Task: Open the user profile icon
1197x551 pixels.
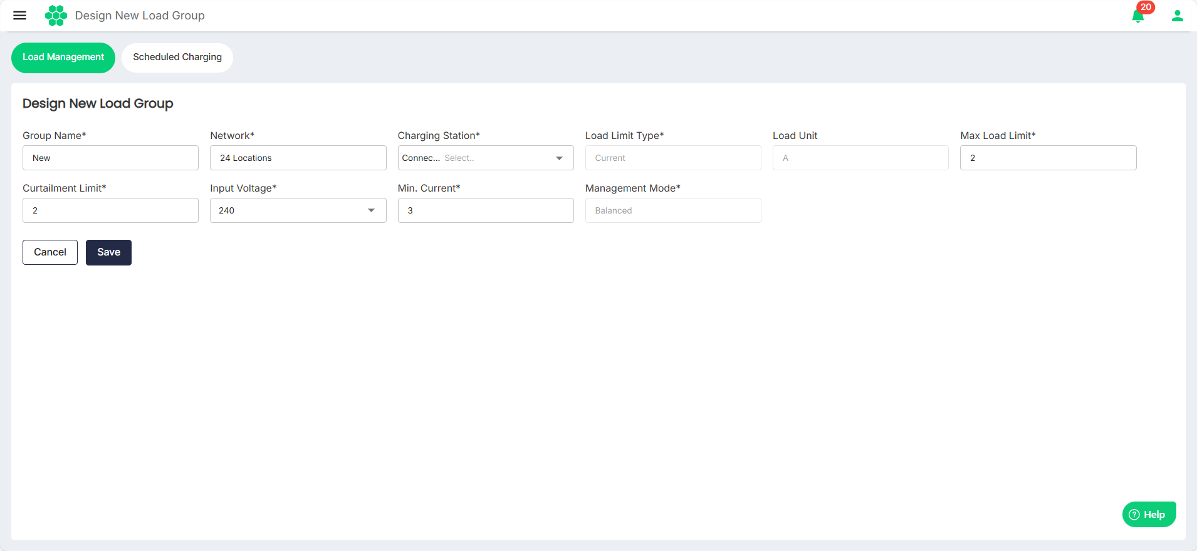Action: (x=1177, y=16)
